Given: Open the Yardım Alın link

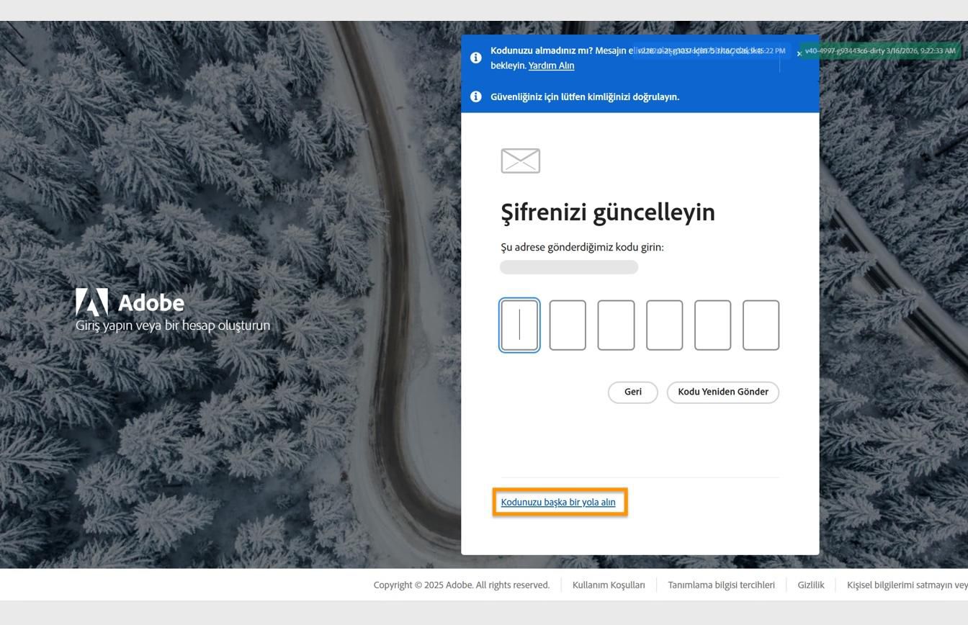Looking at the screenshot, I should 551,66.
